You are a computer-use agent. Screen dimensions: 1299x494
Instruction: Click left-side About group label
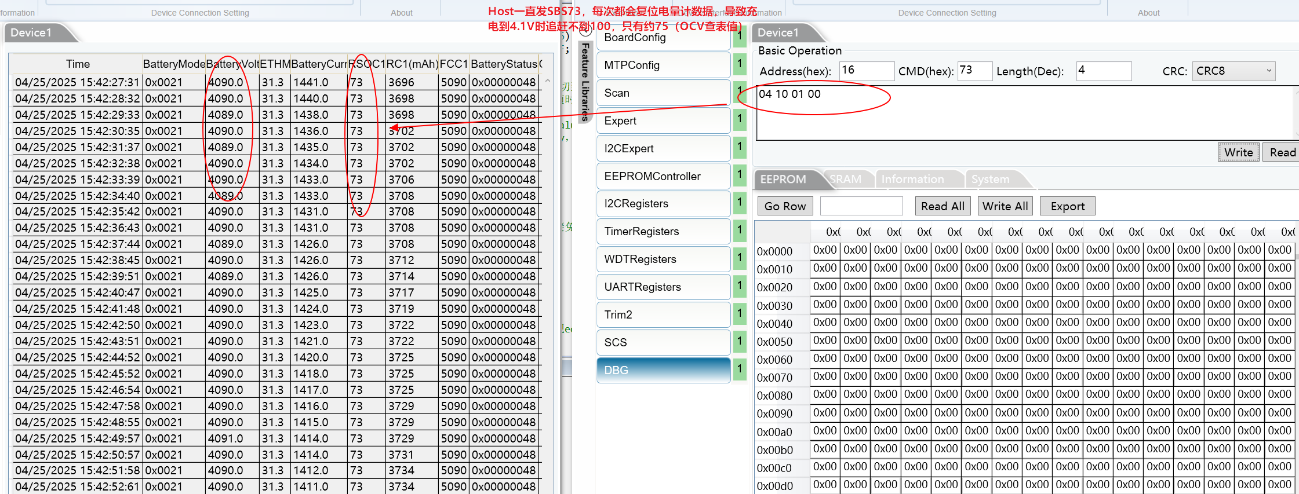click(x=401, y=13)
